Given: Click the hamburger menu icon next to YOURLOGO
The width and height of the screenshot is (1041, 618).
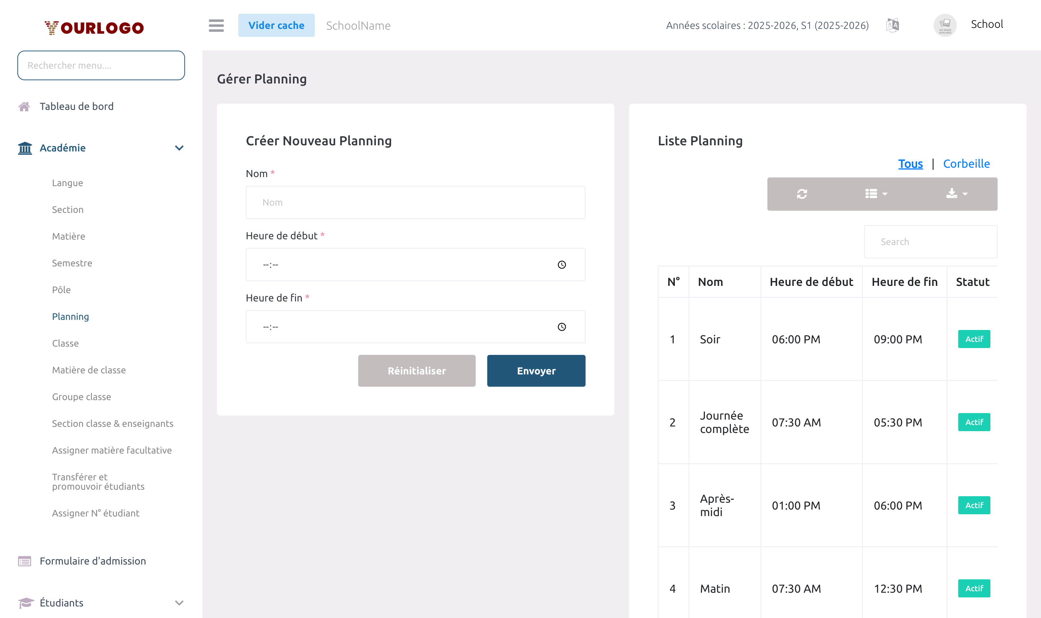Looking at the screenshot, I should (x=216, y=25).
